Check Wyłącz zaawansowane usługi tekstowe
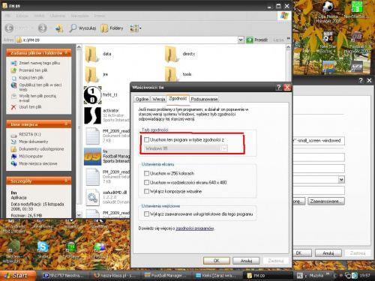This screenshot has width=375, height=281. pos(147,214)
